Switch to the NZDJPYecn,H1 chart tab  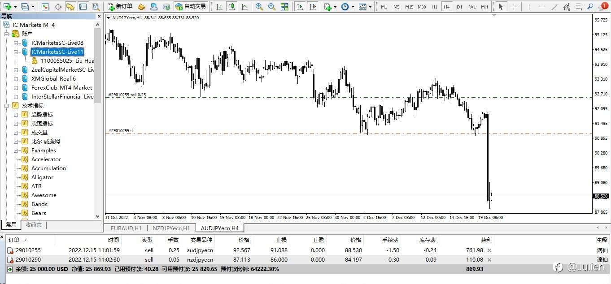click(x=171, y=228)
